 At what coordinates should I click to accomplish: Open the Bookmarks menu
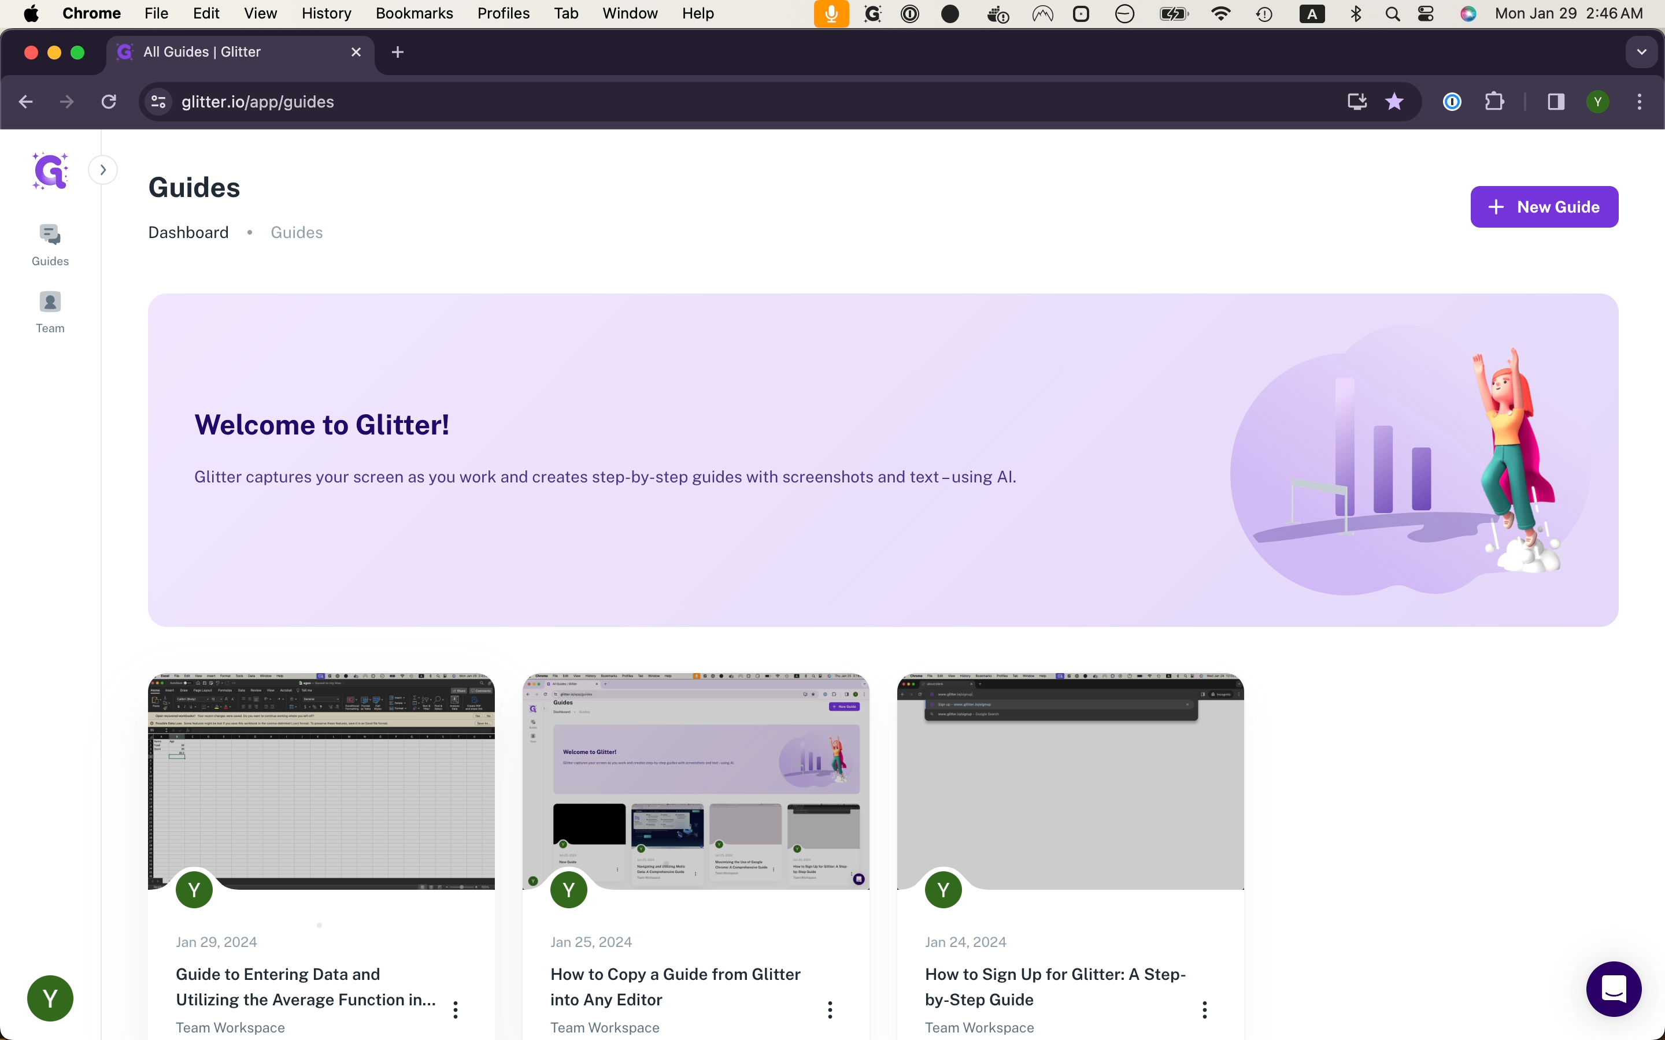[414, 13]
